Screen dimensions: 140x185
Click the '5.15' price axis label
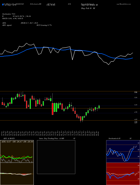(x=136, y=105)
